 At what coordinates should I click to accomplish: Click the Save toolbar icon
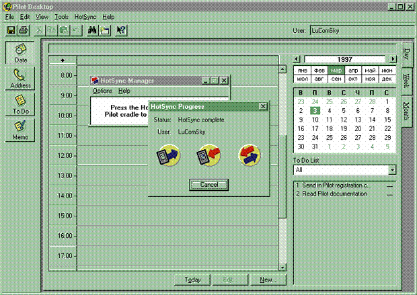pyautogui.click(x=11, y=30)
